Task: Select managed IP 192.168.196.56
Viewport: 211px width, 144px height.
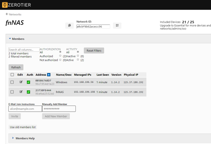Action: point(83,82)
